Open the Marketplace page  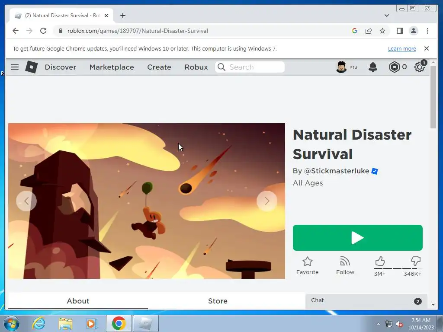click(x=112, y=67)
